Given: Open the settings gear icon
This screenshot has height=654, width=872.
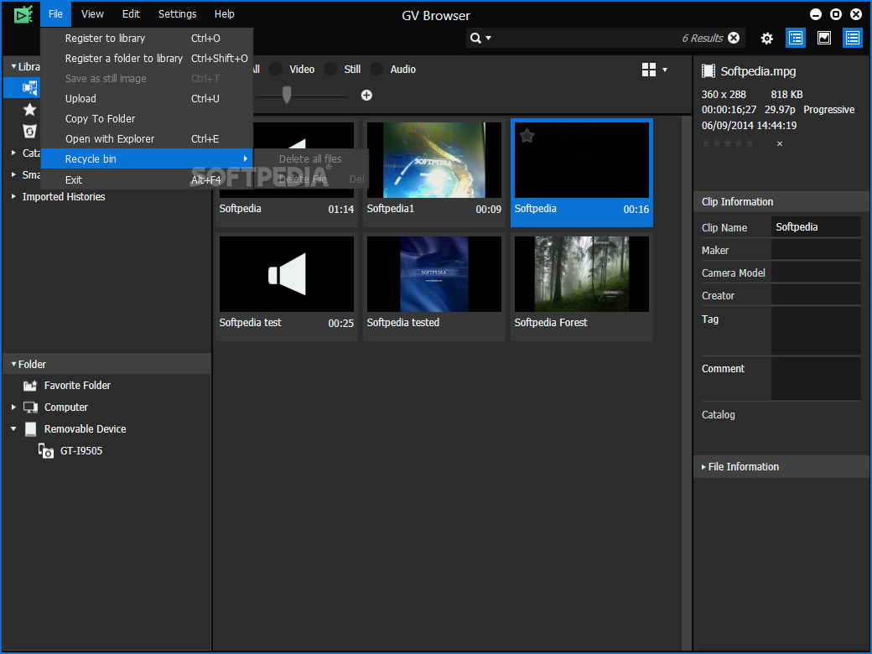Looking at the screenshot, I should point(766,38).
